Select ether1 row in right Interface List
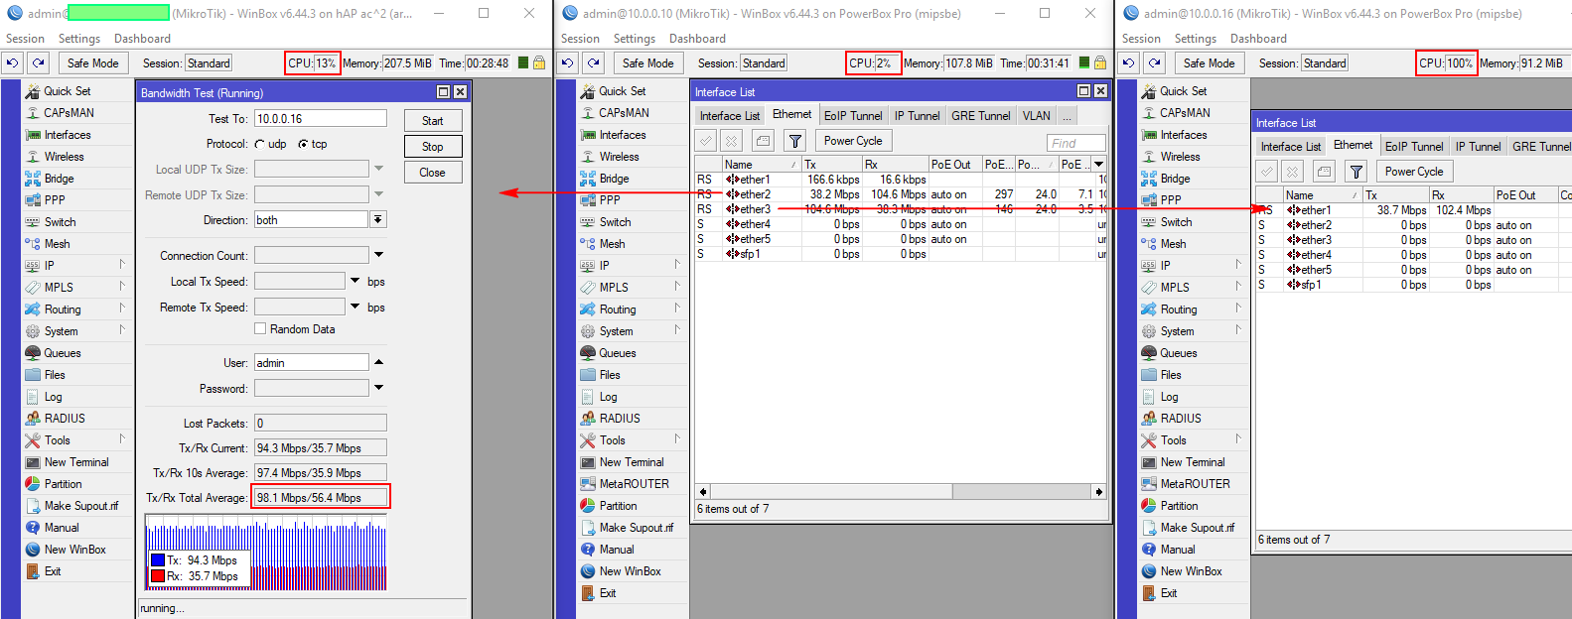 tap(1414, 210)
